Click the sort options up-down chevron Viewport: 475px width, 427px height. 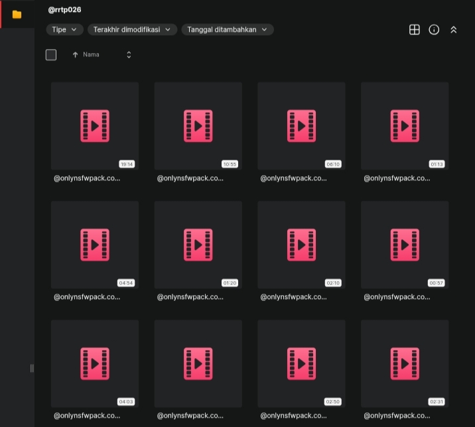[x=129, y=55]
